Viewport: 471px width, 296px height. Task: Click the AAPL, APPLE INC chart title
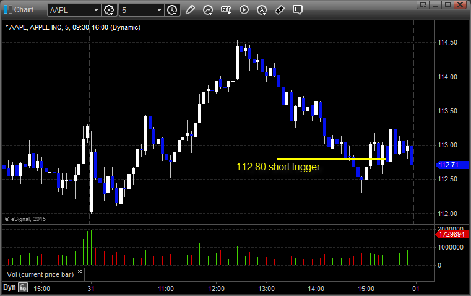[73, 27]
